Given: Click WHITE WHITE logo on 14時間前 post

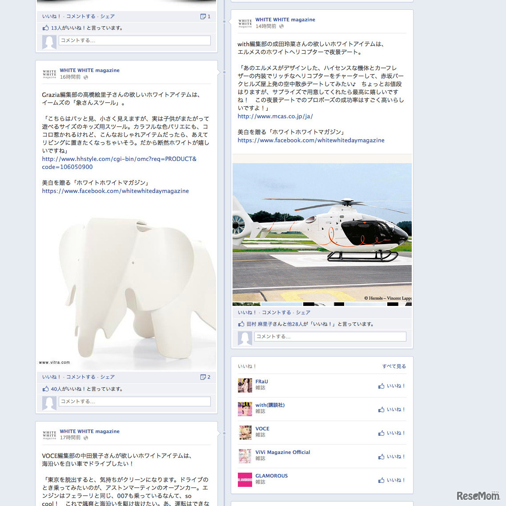Looking at the screenshot, I should (x=245, y=23).
